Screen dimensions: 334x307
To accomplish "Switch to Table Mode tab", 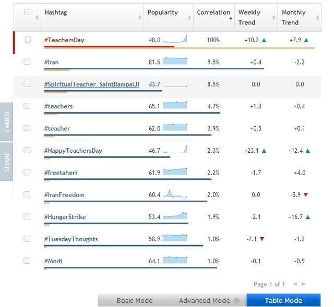I will coord(283,300).
